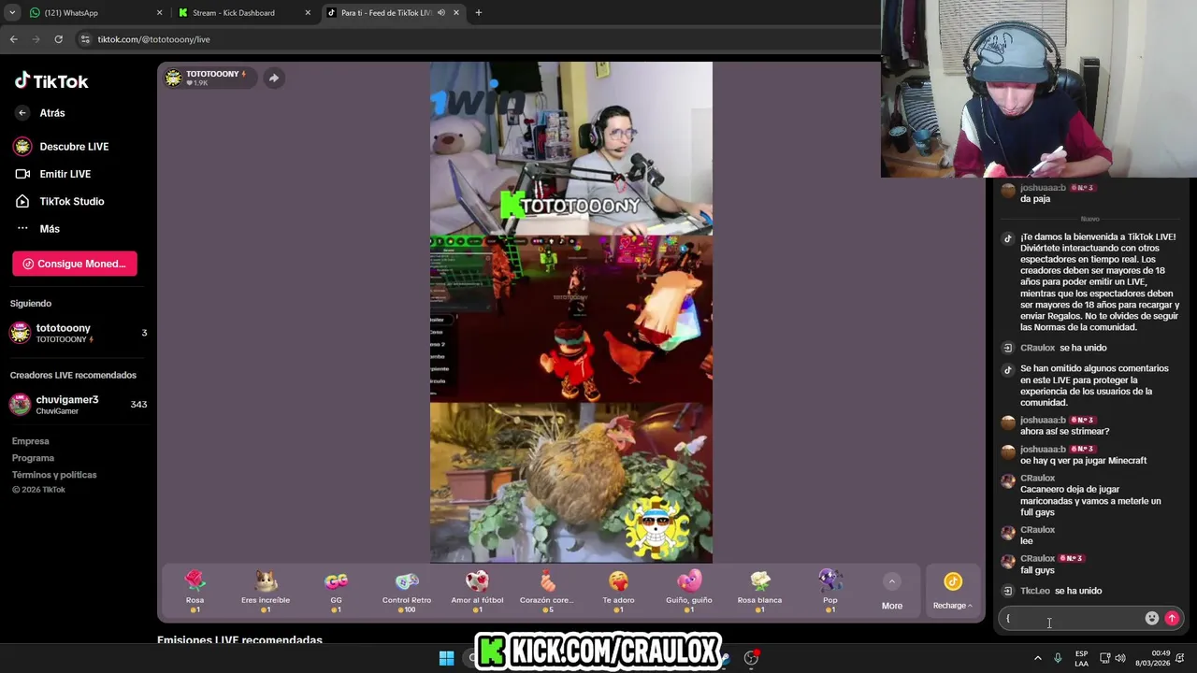Open the site information icon in address bar
1197x673 pixels.
tap(85, 39)
